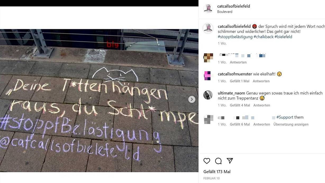Click catcallsofmuenster commenter avatar
The height and width of the screenshot is (183, 325).
click(x=208, y=76)
